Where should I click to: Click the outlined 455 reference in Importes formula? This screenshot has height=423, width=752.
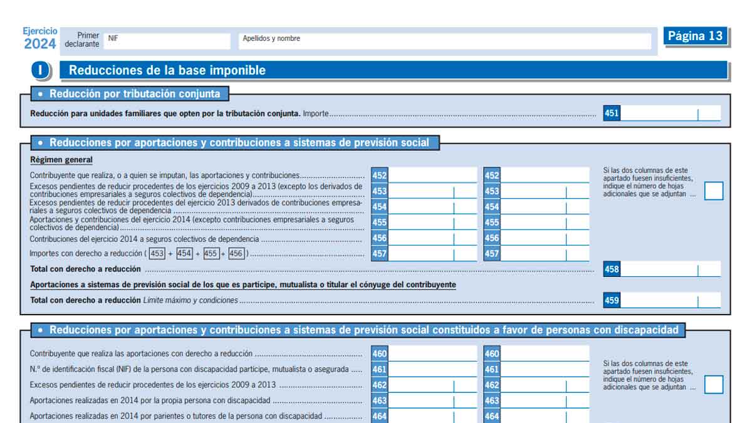coord(211,254)
